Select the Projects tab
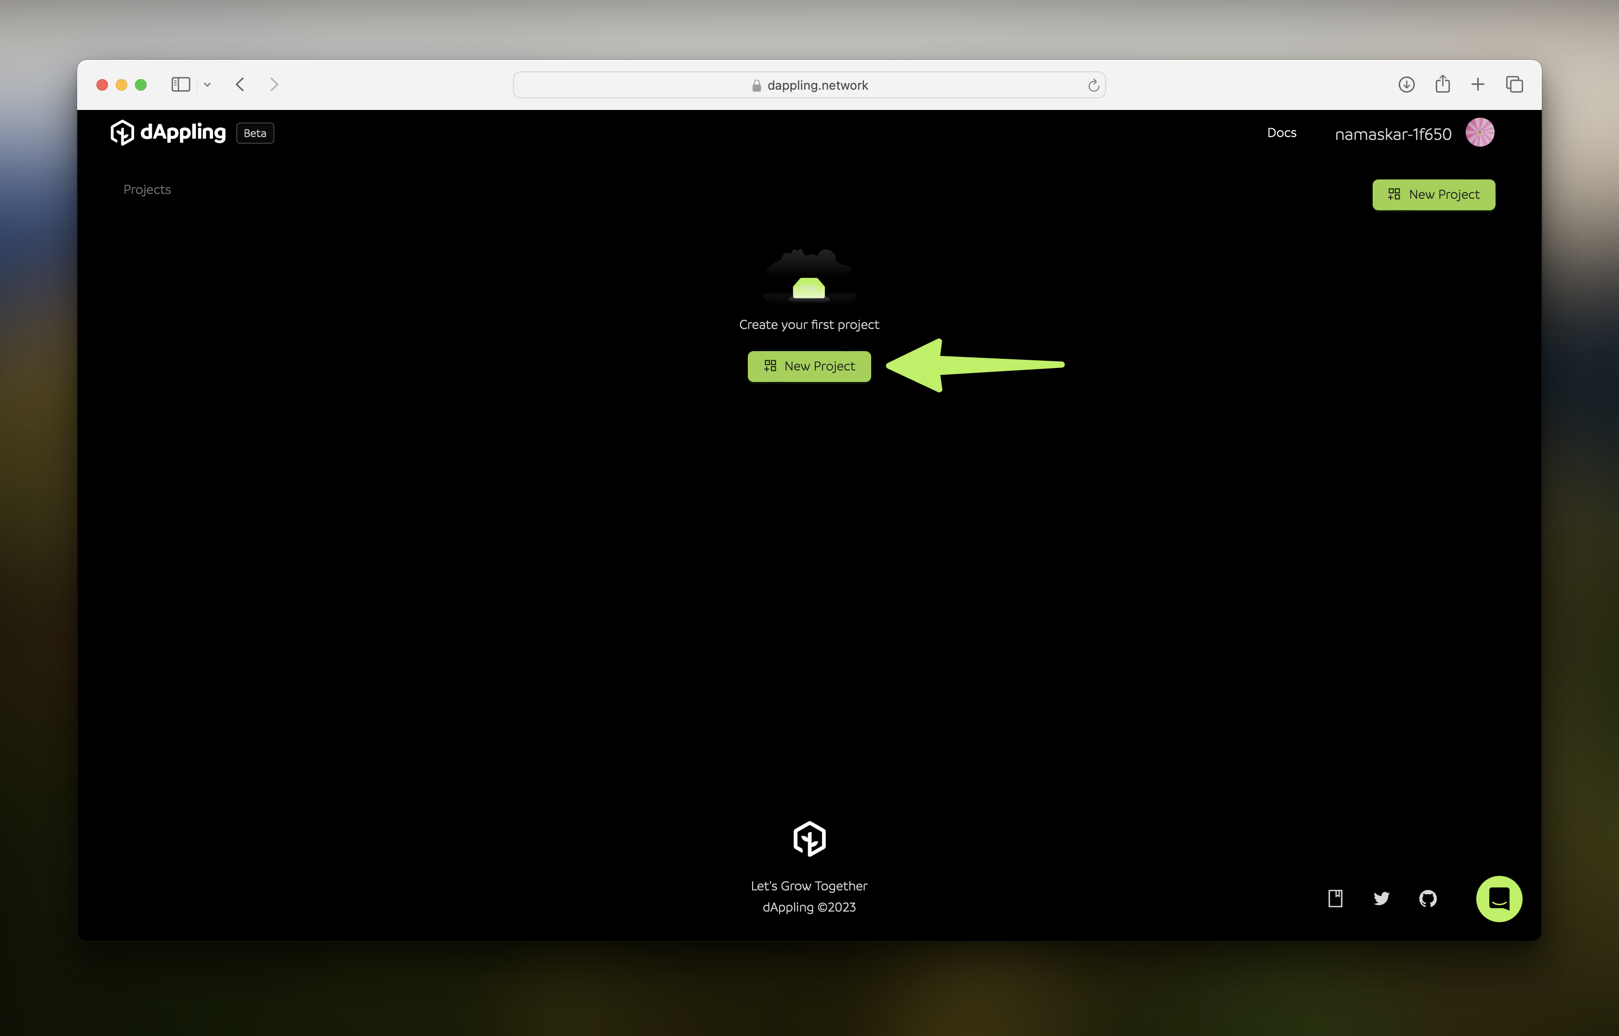Image resolution: width=1619 pixels, height=1036 pixels. click(x=147, y=190)
